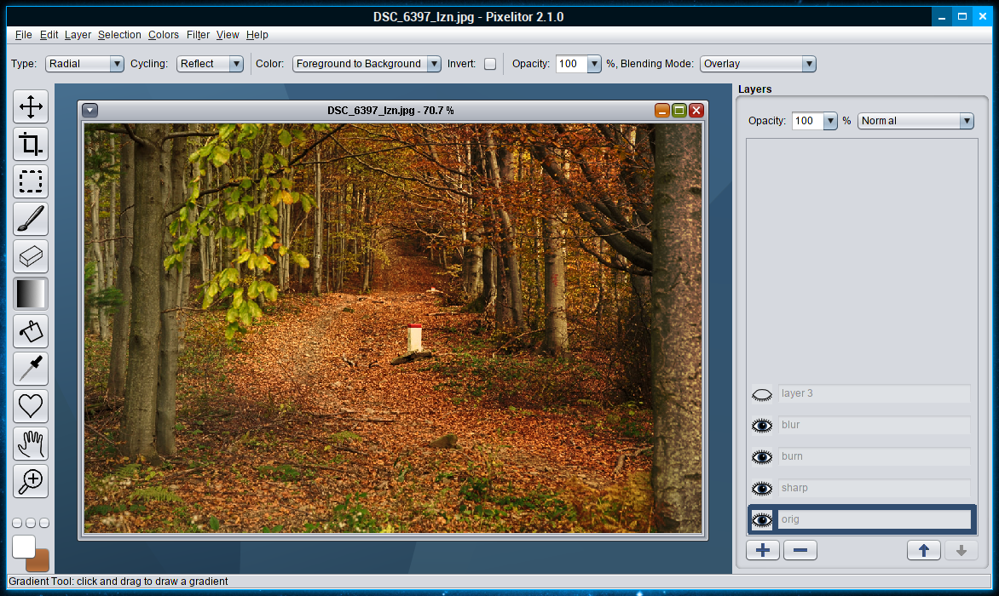Open the View menu

coord(228,35)
